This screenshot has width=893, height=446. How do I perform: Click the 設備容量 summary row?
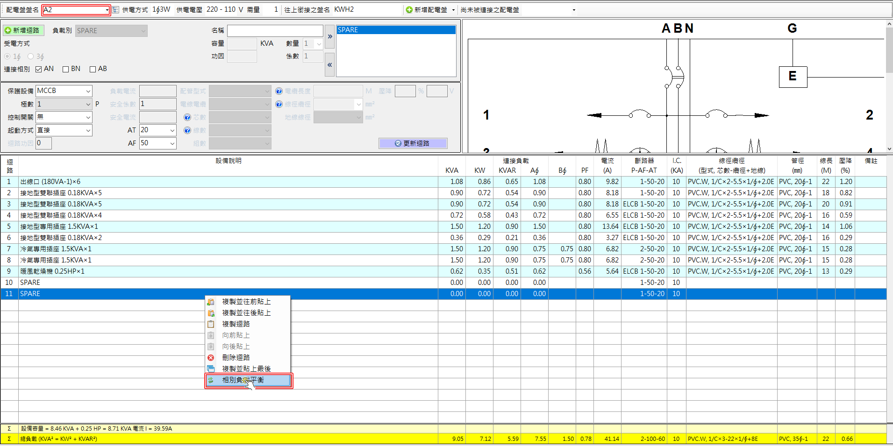(x=443, y=429)
